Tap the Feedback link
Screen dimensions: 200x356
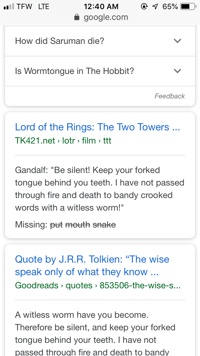tap(170, 96)
